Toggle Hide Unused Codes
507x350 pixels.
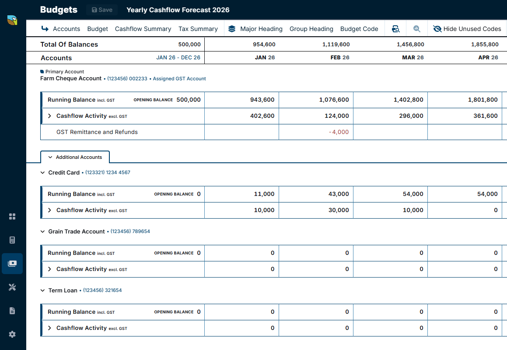(x=467, y=29)
